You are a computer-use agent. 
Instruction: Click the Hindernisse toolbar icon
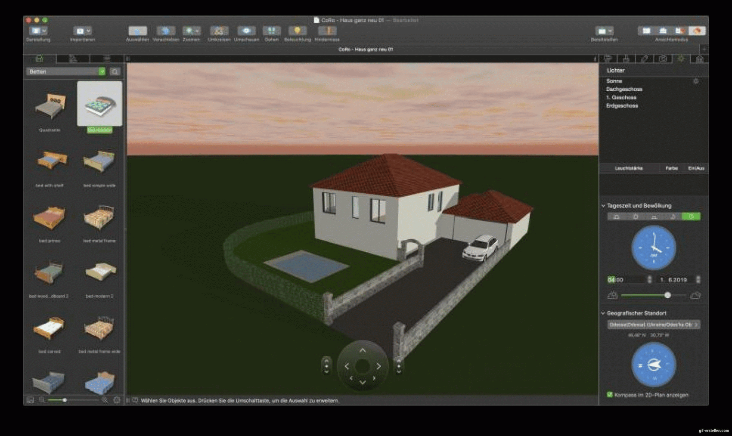point(327,31)
